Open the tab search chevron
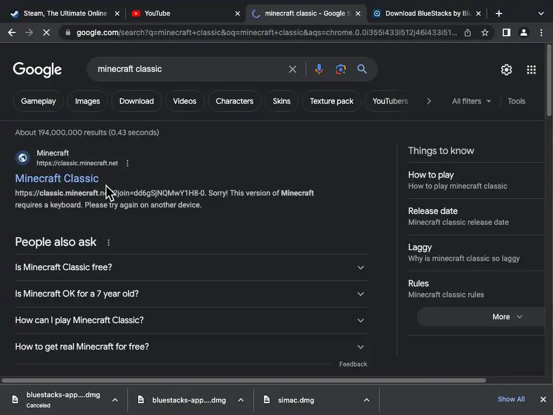Screen dimensions: 553x415 tap(541, 14)
